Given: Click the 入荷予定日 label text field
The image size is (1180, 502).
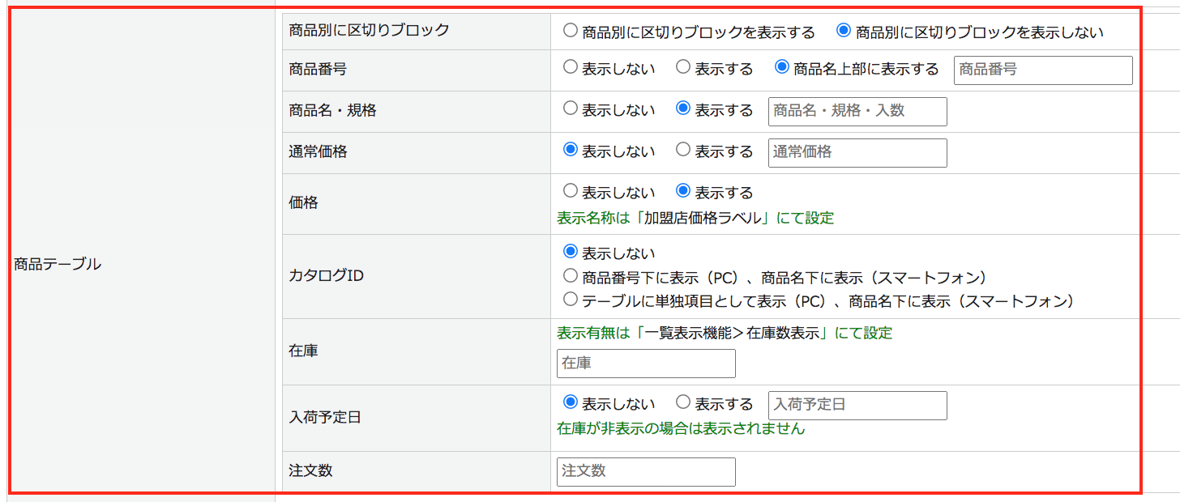Looking at the screenshot, I should point(857,405).
